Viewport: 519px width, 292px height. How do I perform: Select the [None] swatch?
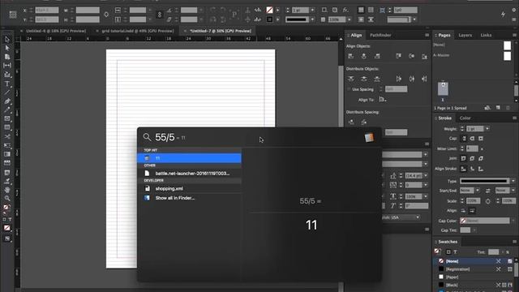[x=474, y=261]
